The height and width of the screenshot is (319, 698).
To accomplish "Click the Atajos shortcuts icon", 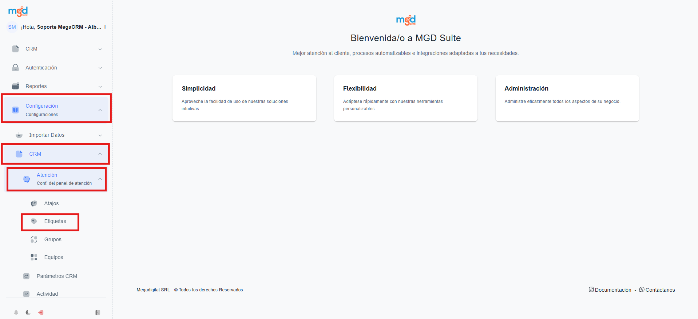I will click(x=34, y=203).
